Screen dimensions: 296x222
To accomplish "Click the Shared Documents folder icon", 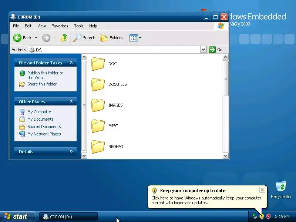I will (x=22, y=127).
